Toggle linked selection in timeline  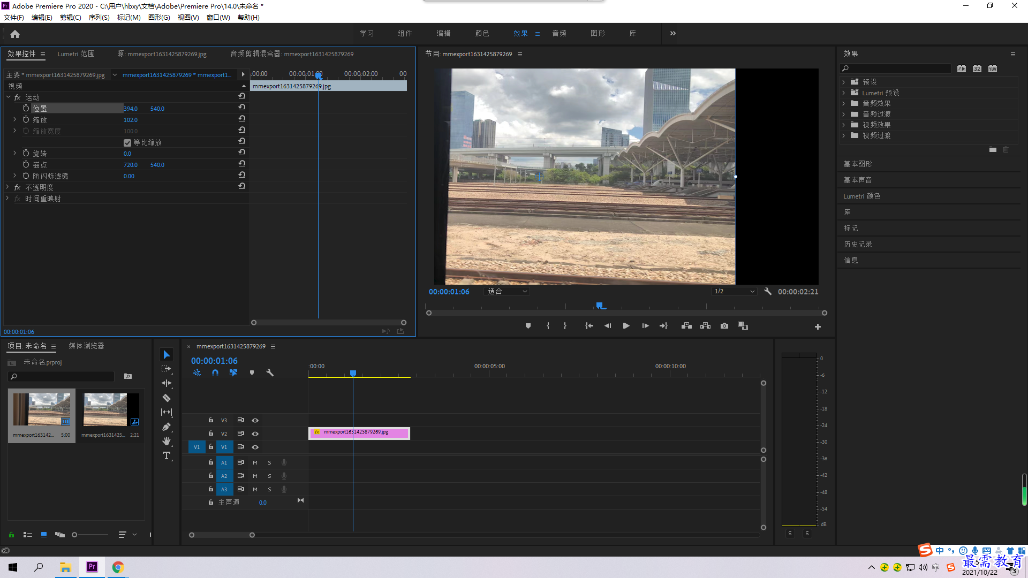coord(233,372)
